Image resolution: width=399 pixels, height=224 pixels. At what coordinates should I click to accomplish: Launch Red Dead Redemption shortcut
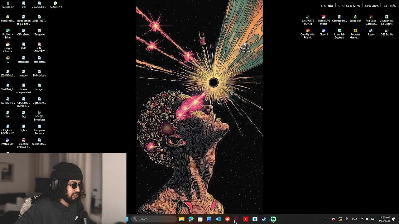click(x=371, y=20)
